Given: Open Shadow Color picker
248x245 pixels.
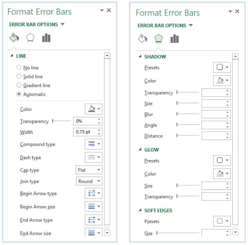Looking at the screenshot, I should [x=222, y=81].
